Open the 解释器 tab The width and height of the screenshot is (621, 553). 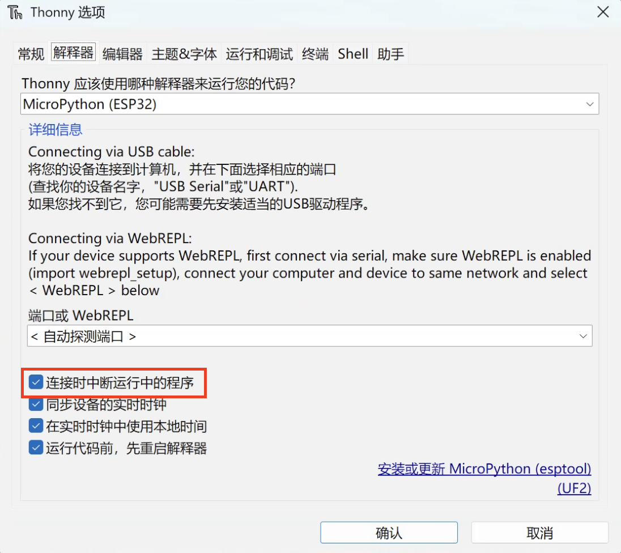73,54
